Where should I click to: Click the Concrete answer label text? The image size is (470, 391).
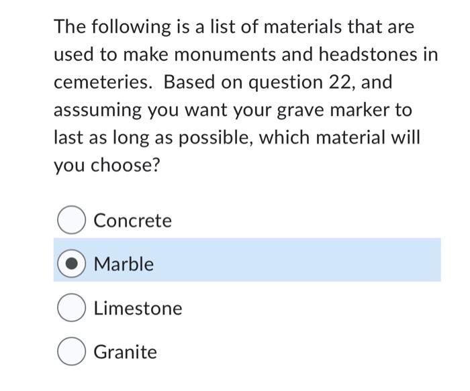click(132, 221)
